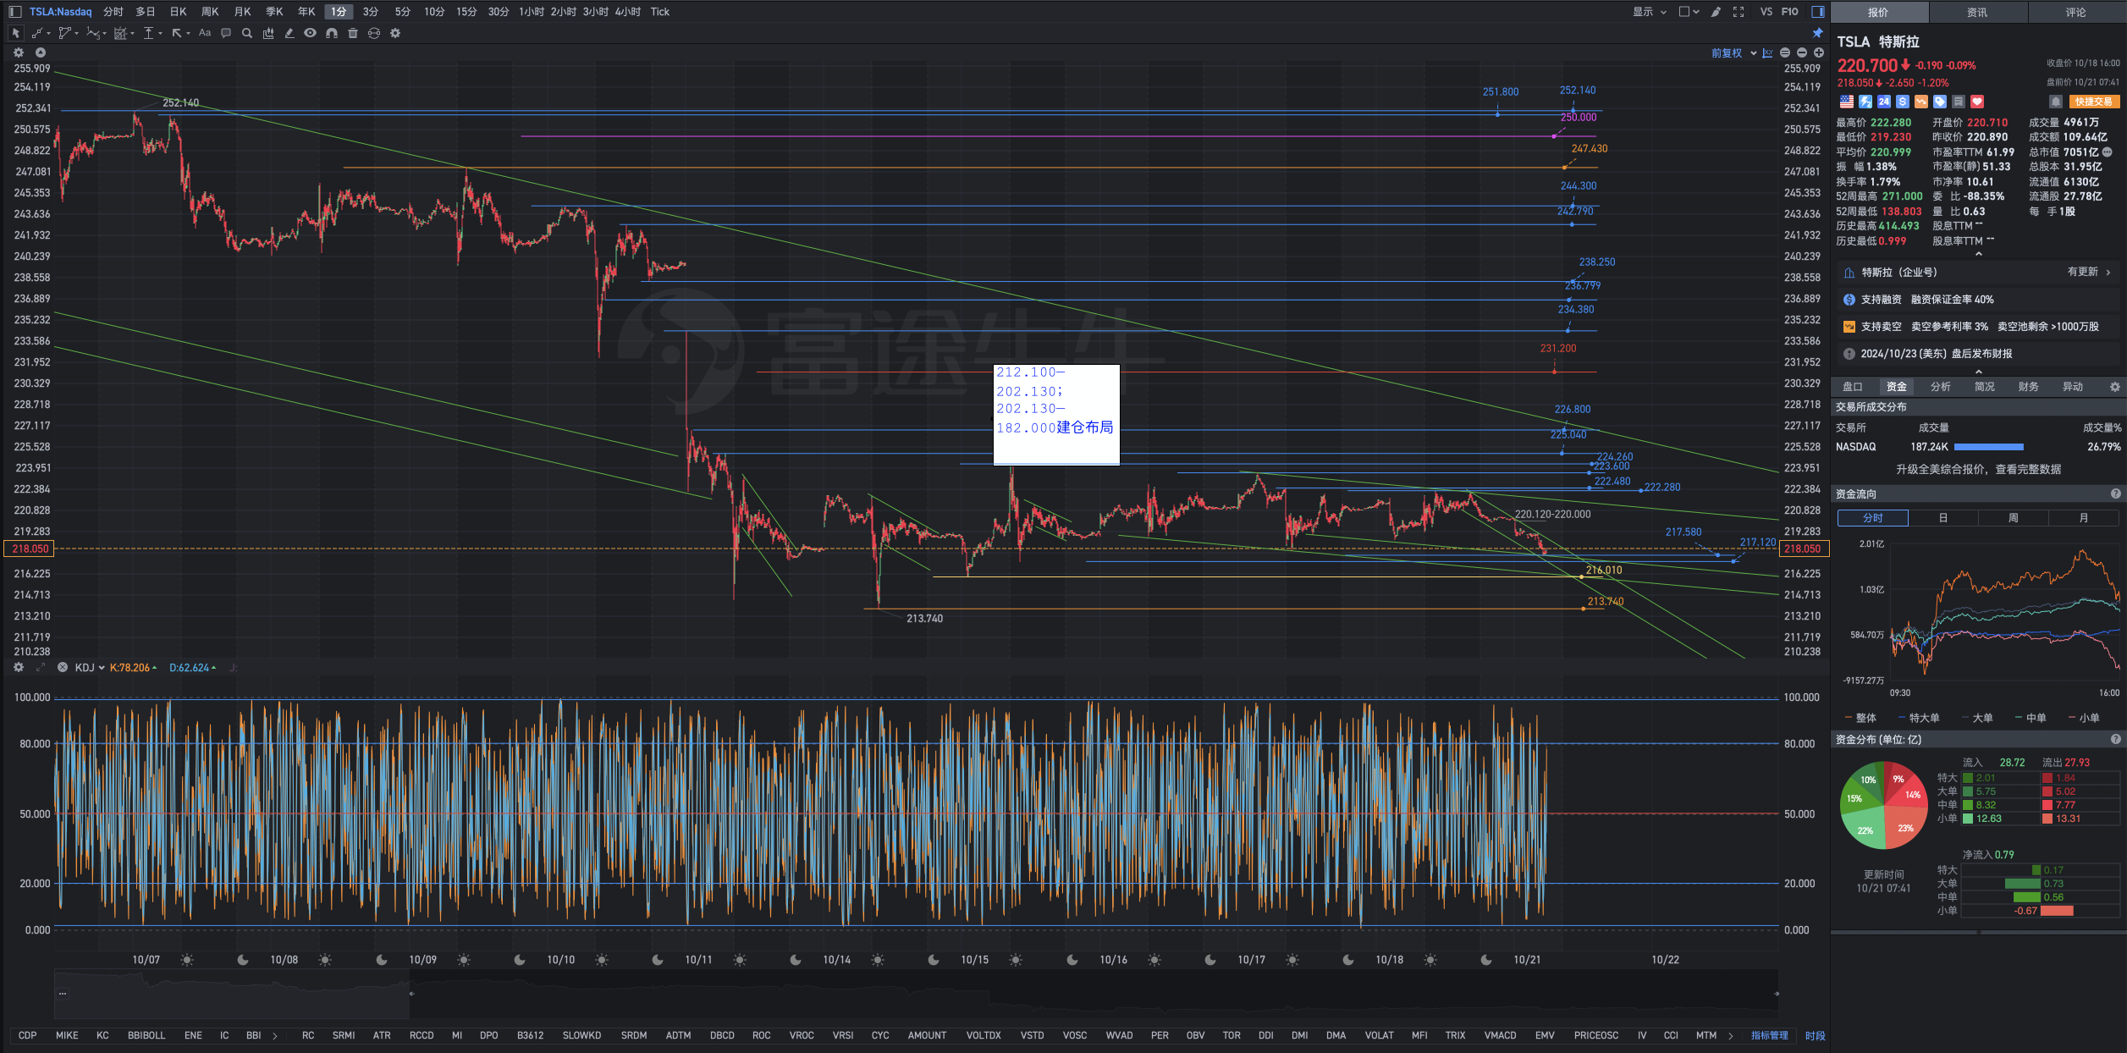Click the sync drawings icon
This screenshot has height=1053, width=2127.
pos(374,33)
